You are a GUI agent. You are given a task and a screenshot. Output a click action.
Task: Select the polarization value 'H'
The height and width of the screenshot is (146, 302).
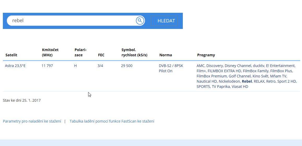point(75,66)
